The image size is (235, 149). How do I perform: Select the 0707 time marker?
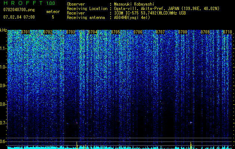(x=160, y=32)
